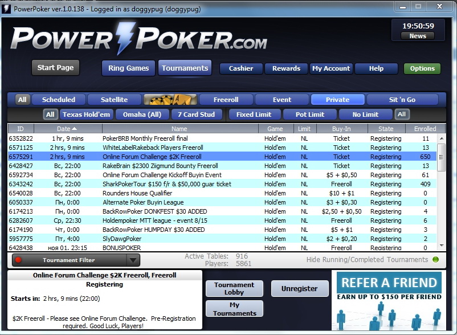Toggle Hide Running/Completed Tournaments green indicator
457x335 pixels.
pyautogui.click(x=436, y=260)
